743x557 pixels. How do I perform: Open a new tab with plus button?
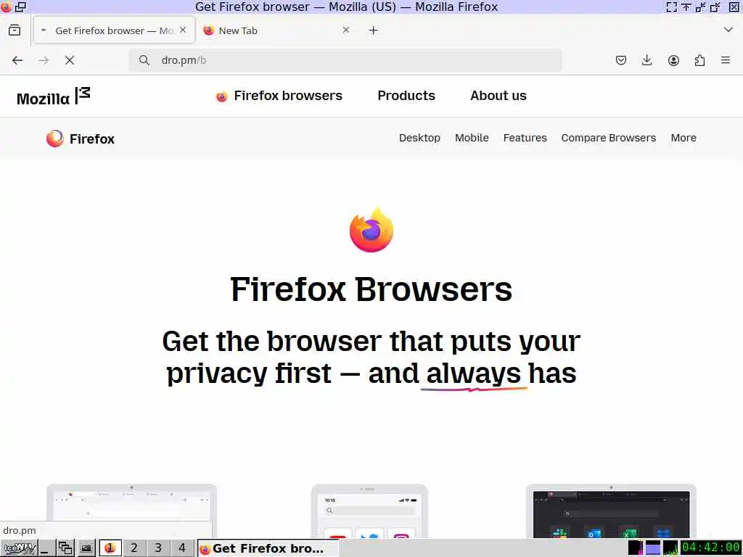(374, 30)
